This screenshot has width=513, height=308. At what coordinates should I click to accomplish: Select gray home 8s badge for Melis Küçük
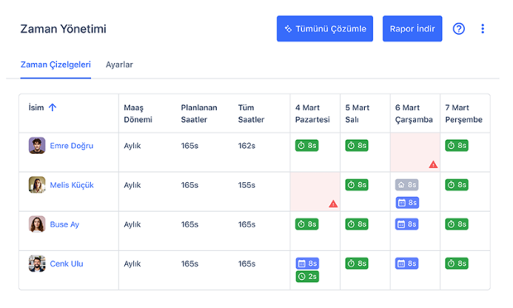406,185
